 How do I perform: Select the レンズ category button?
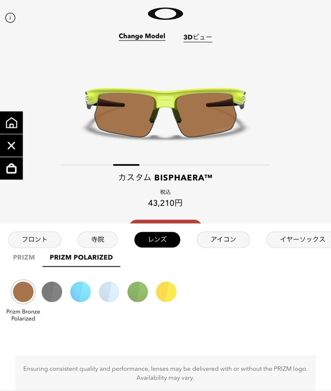(157, 239)
